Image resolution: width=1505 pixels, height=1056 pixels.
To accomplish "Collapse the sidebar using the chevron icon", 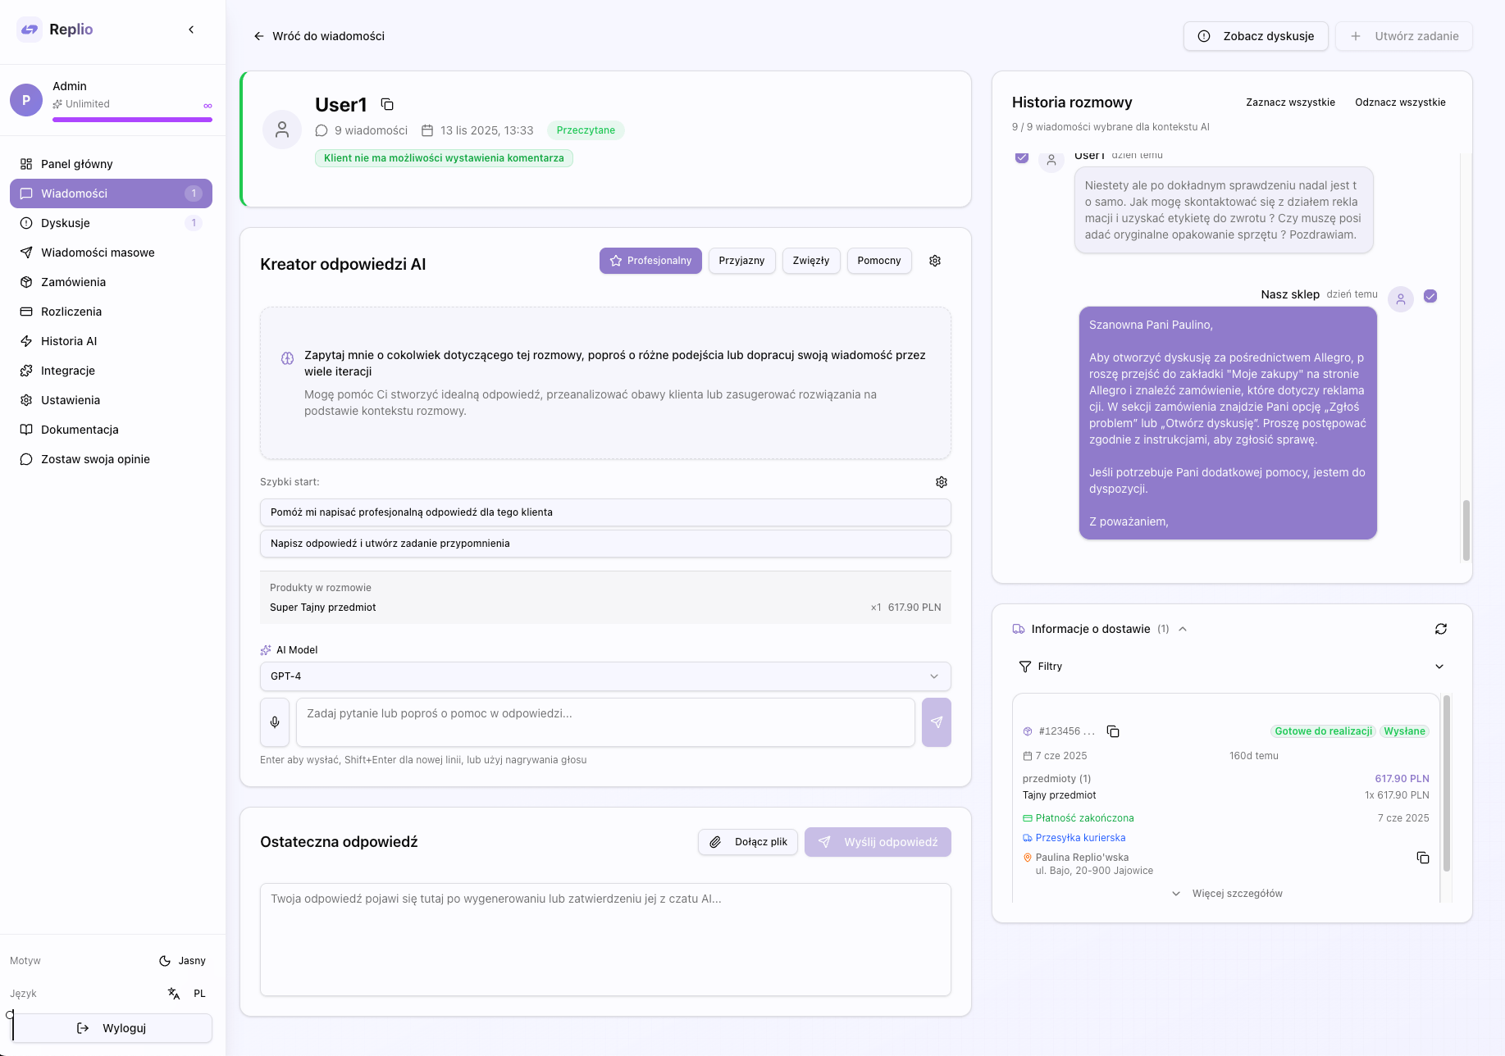I will [191, 30].
